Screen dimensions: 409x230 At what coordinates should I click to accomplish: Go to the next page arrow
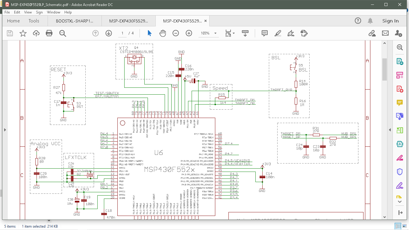pyautogui.click(x=109, y=33)
